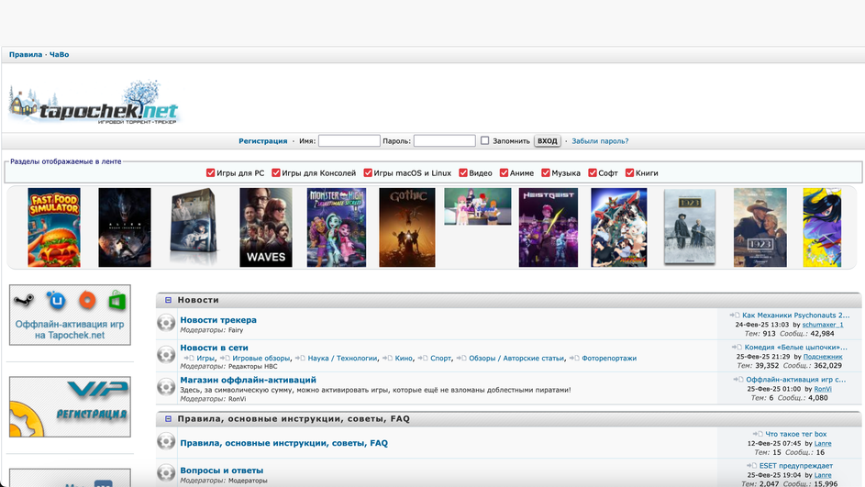
Task: Open the Правила, основные инструкции, советы, FAQ forum link
Action: coord(283,443)
